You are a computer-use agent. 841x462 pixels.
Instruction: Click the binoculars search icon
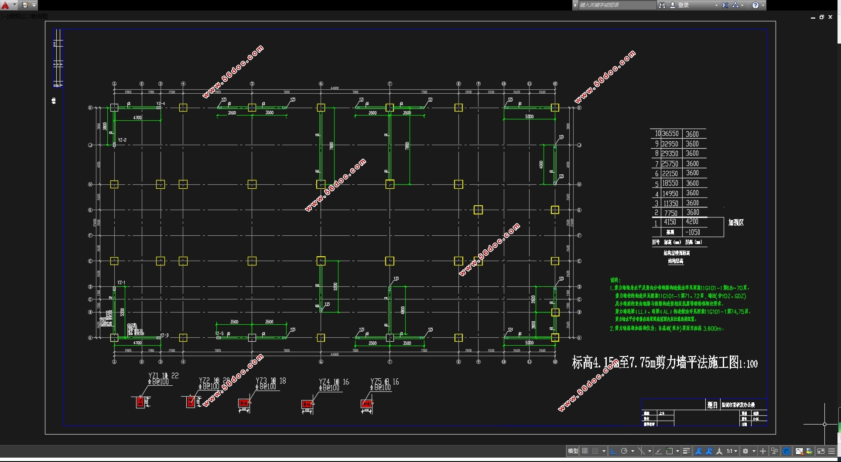[662, 5]
